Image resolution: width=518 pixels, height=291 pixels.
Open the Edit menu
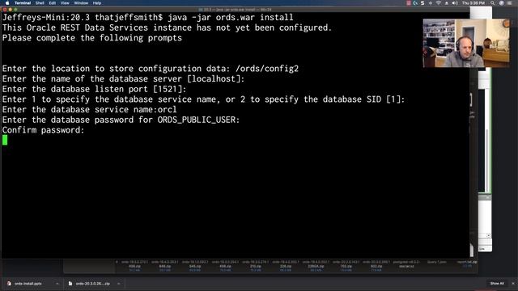pos(52,3)
